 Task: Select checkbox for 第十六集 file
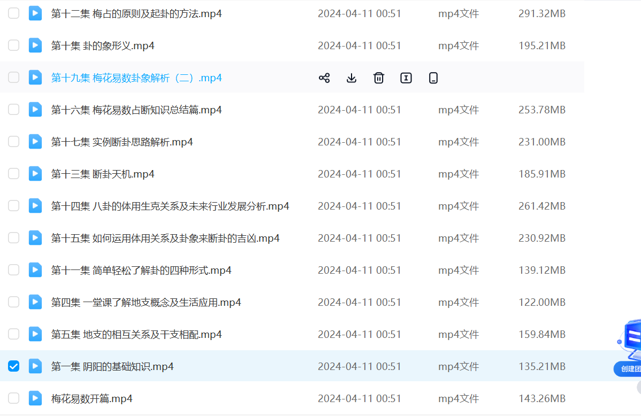pos(13,110)
